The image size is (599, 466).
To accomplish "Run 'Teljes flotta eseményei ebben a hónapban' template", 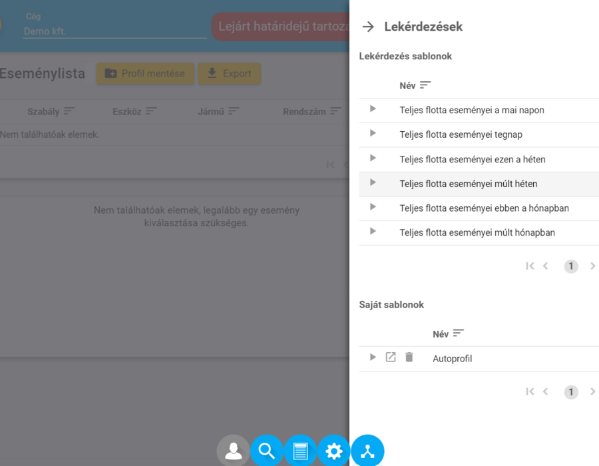I will [373, 207].
